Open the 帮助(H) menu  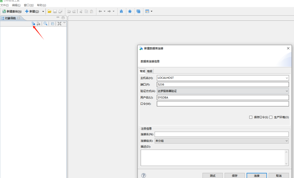tap(41, 5)
